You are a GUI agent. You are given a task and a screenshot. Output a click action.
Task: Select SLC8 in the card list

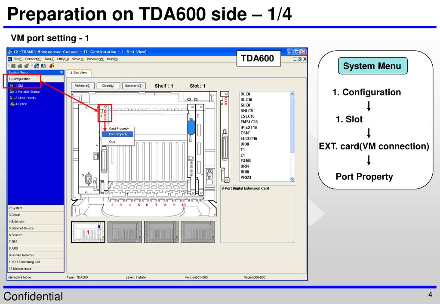click(x=245, y=105)
